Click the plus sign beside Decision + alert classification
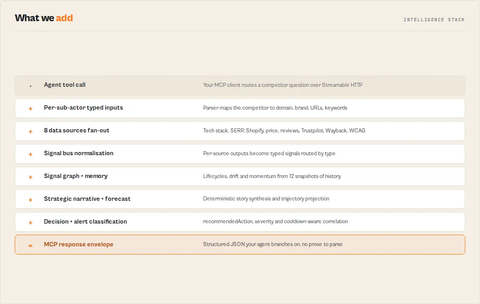Image resolution: width=480 pixels, height=304 pixels. click(x=30, y=222)
